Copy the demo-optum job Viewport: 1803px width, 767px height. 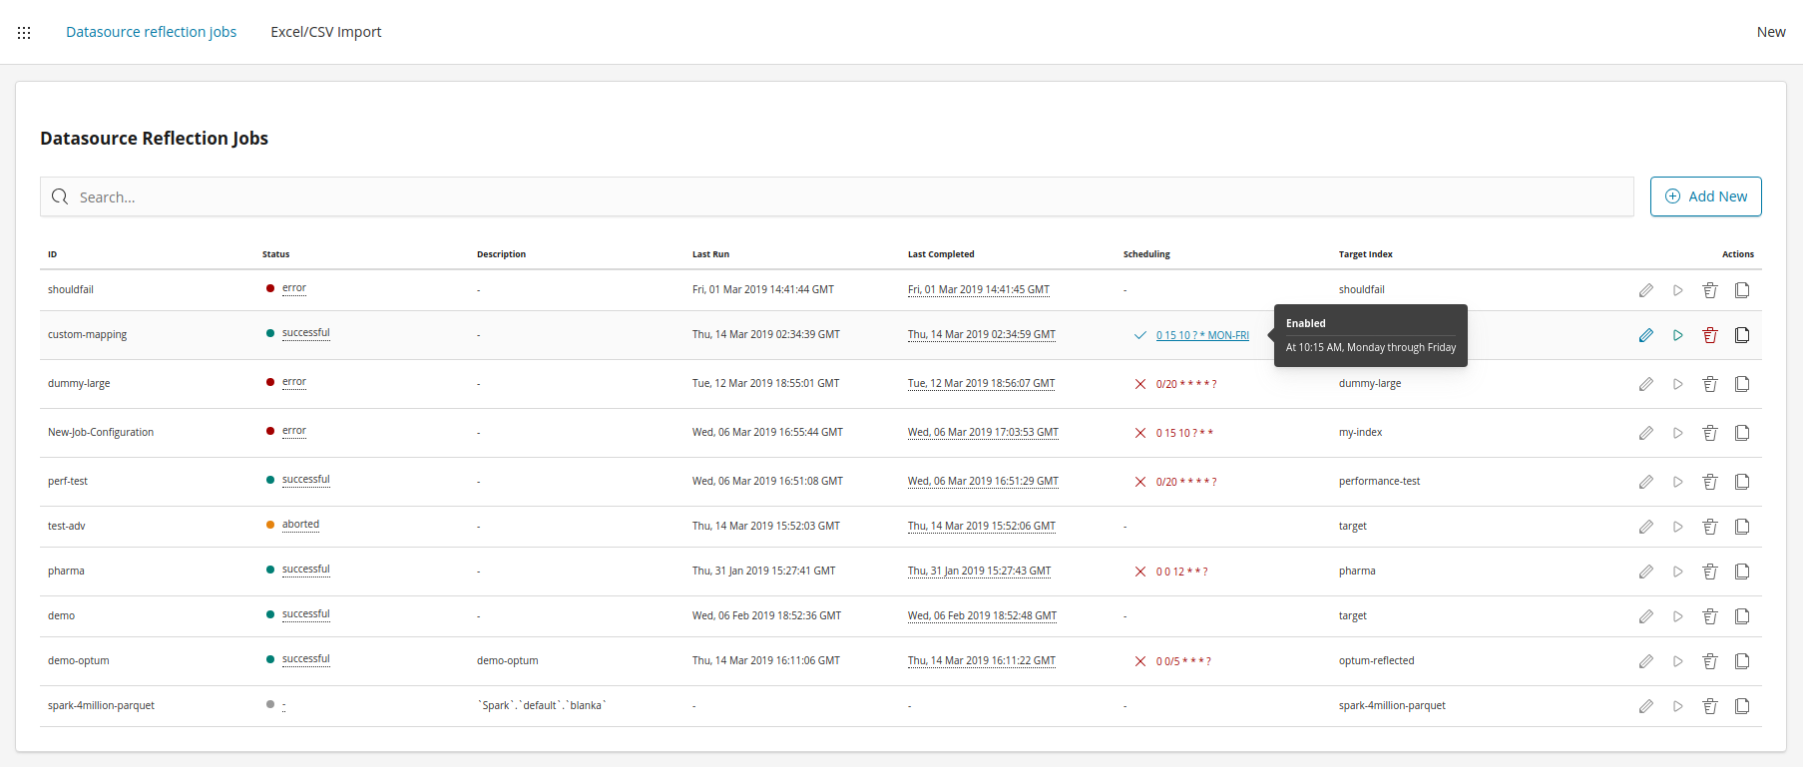pyautogui.click(x=1741, y=661)
